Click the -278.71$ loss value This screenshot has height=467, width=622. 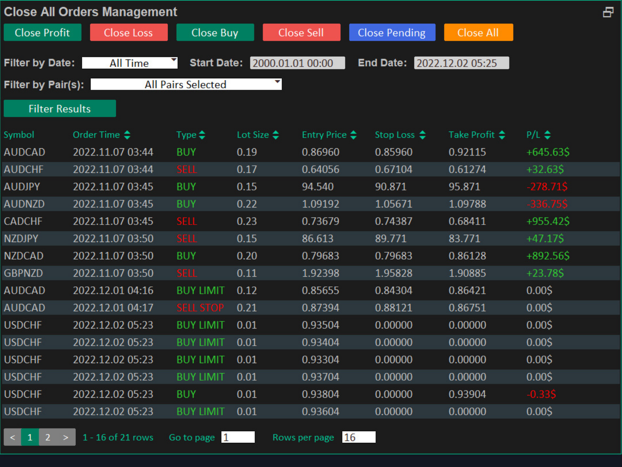tap(547, 187)
